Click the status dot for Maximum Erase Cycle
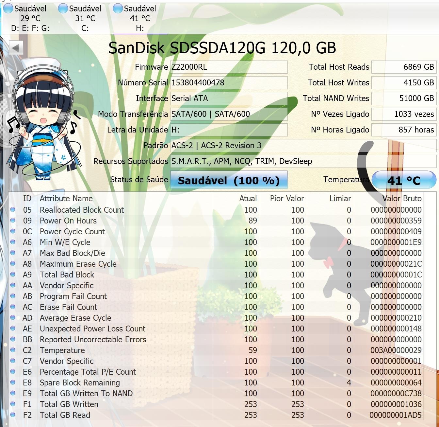 point(13,264)
